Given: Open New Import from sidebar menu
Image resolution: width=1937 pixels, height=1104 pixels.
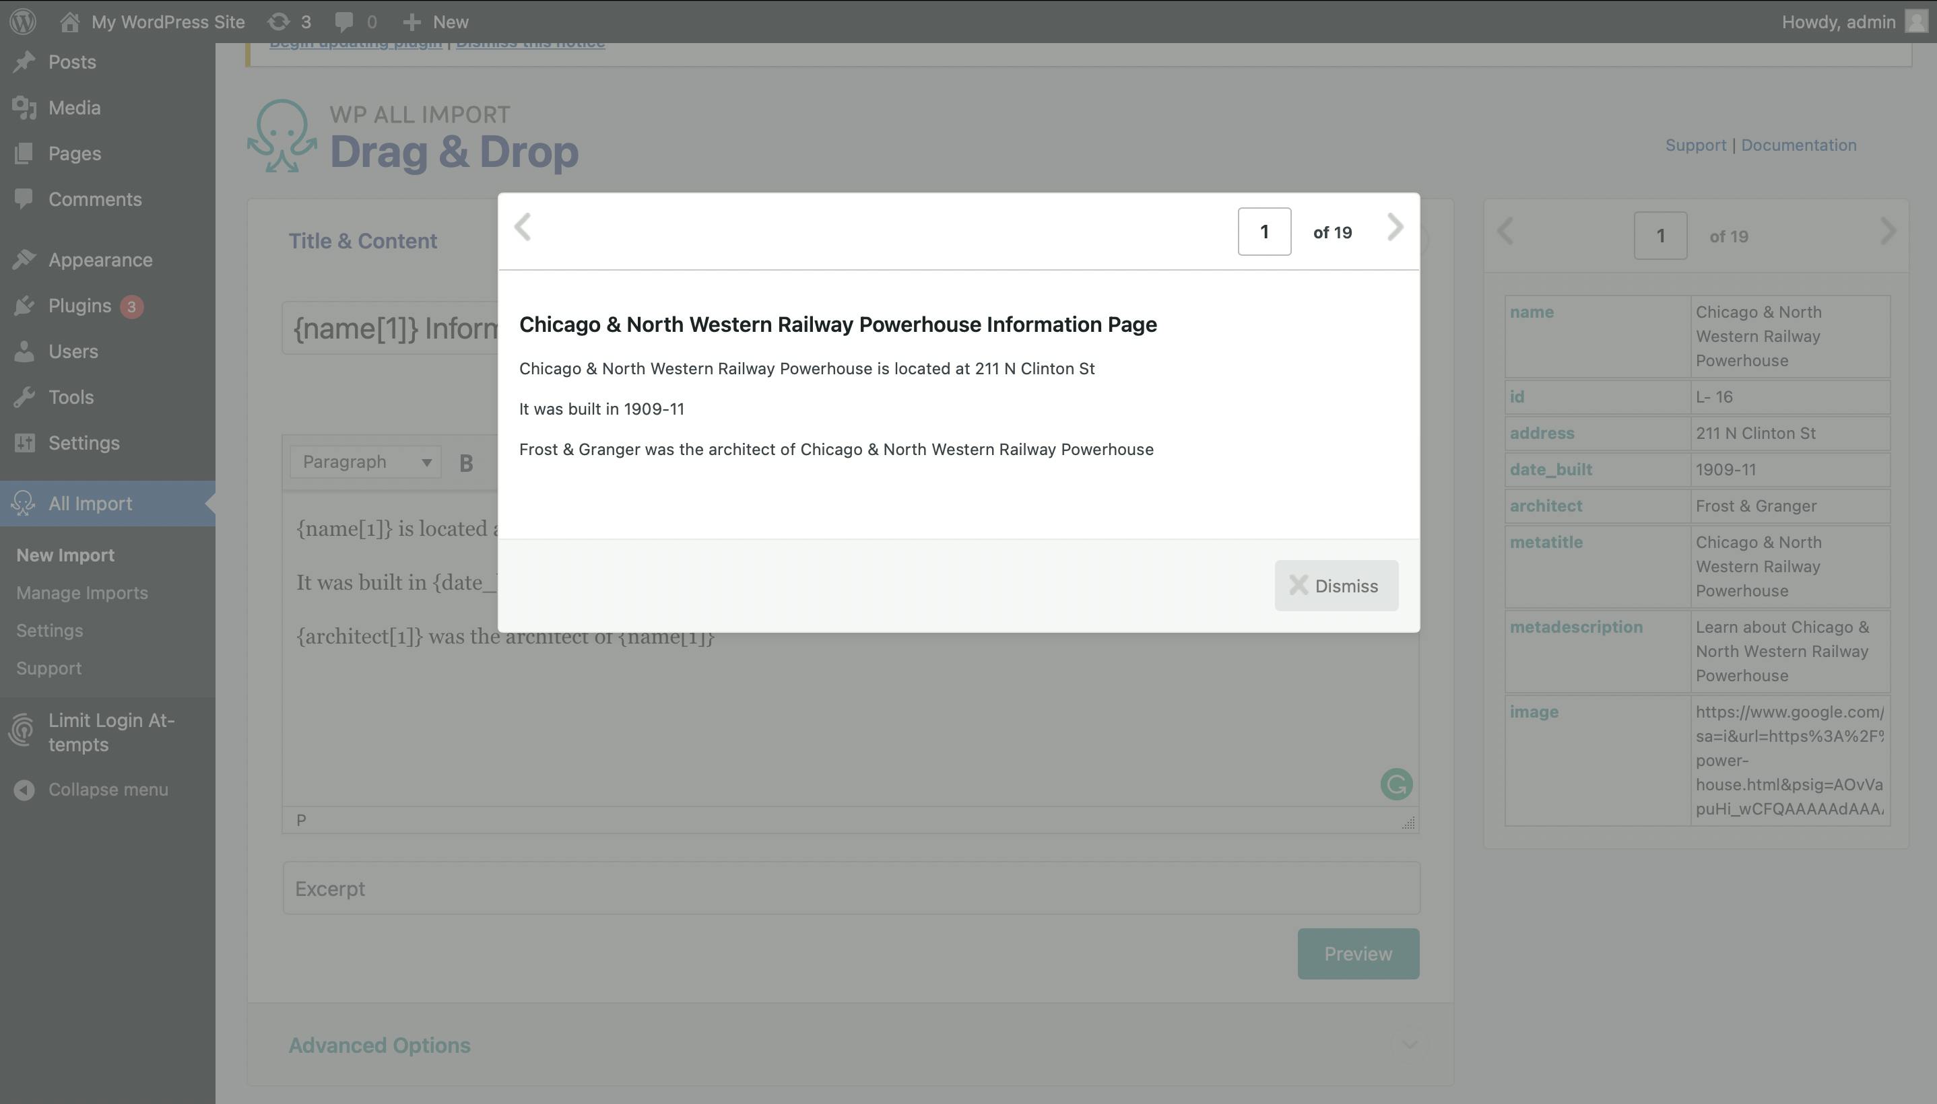Looking at the screenshot, I should [x=64, y=553].
